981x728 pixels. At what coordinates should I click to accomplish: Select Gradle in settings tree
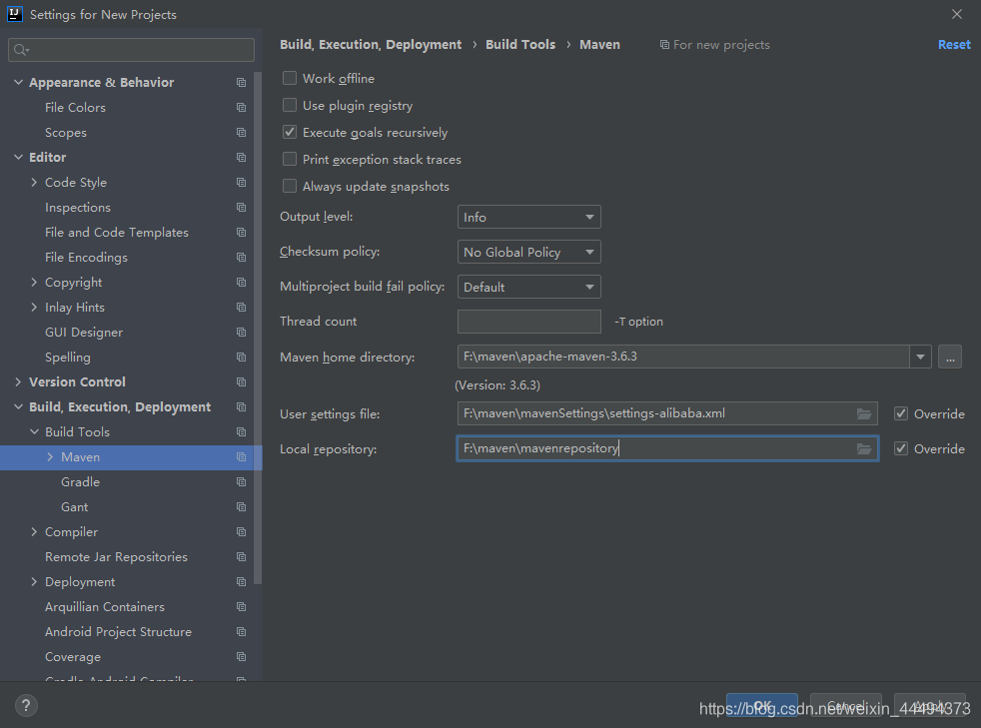pyautogui.click(x=80, y=482)
